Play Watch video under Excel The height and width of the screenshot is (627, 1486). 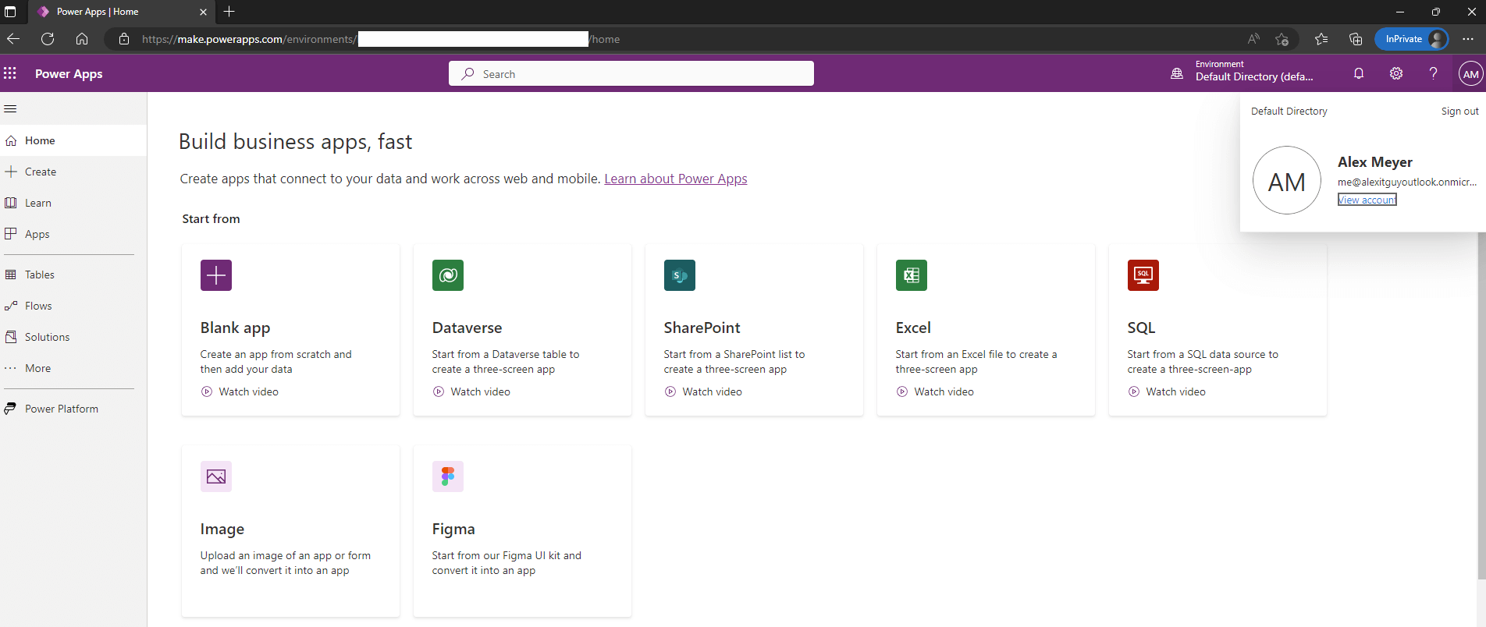coord(935,391)
